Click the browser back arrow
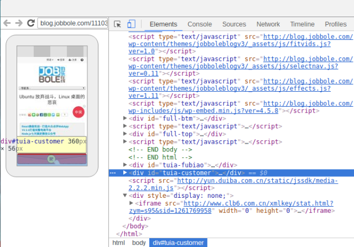354x247 pixels. pos(7,23)
